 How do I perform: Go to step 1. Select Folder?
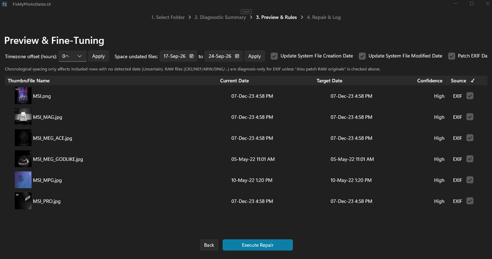point(168,17)
